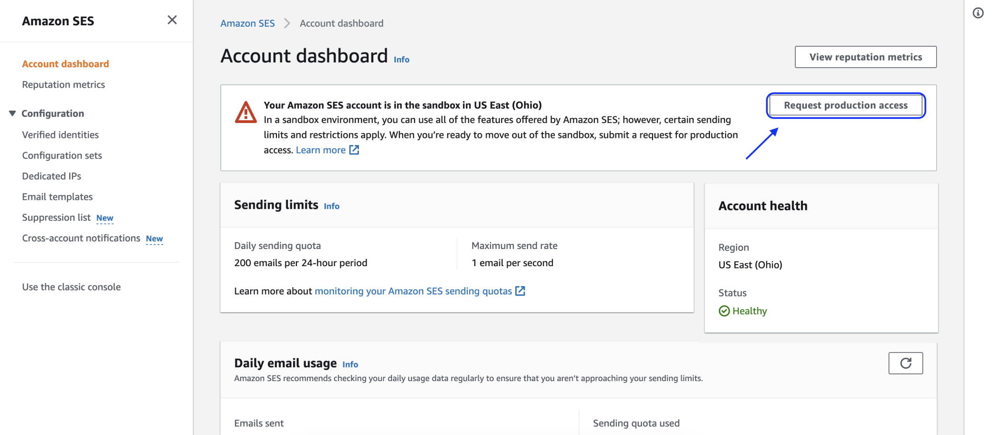
Task: Click Info beside the Sending limits heading
Action: click(x=331, y=206)
